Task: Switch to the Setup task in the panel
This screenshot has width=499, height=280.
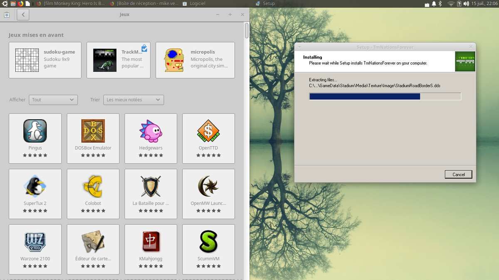Action: (265, 3)
